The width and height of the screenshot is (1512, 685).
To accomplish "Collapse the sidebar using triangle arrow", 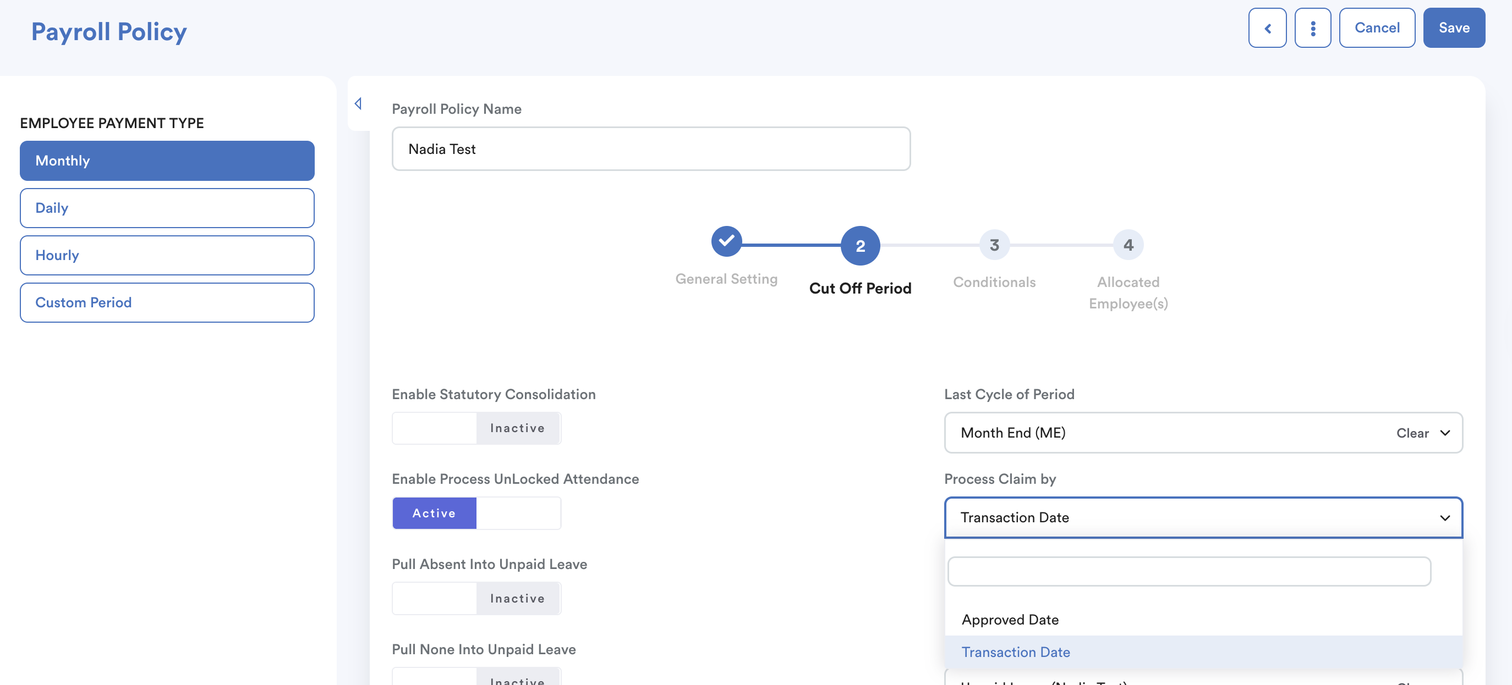I will tap(358, 104).
